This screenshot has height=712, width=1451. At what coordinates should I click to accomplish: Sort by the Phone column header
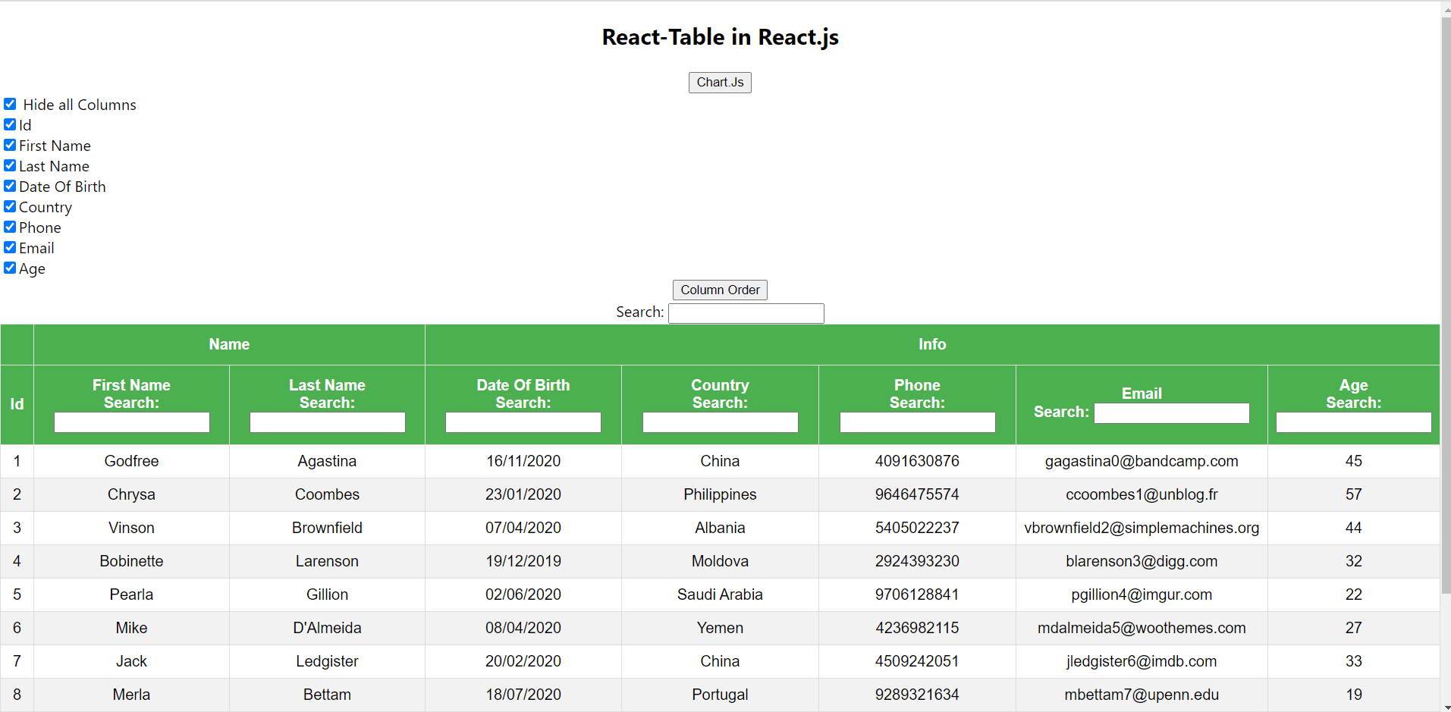tap(917, 385)
